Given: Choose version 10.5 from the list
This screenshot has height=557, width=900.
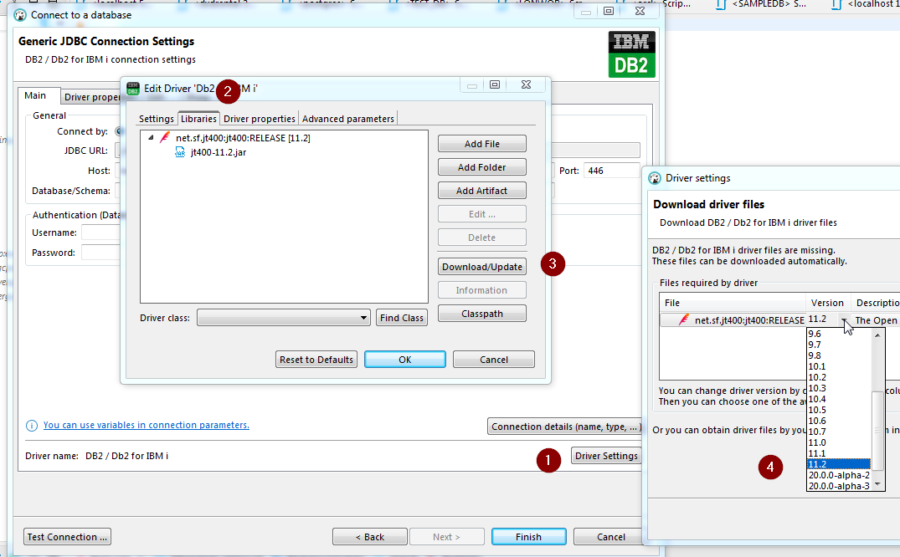Looking at the screenshot, I should click(x=839, y=410).
